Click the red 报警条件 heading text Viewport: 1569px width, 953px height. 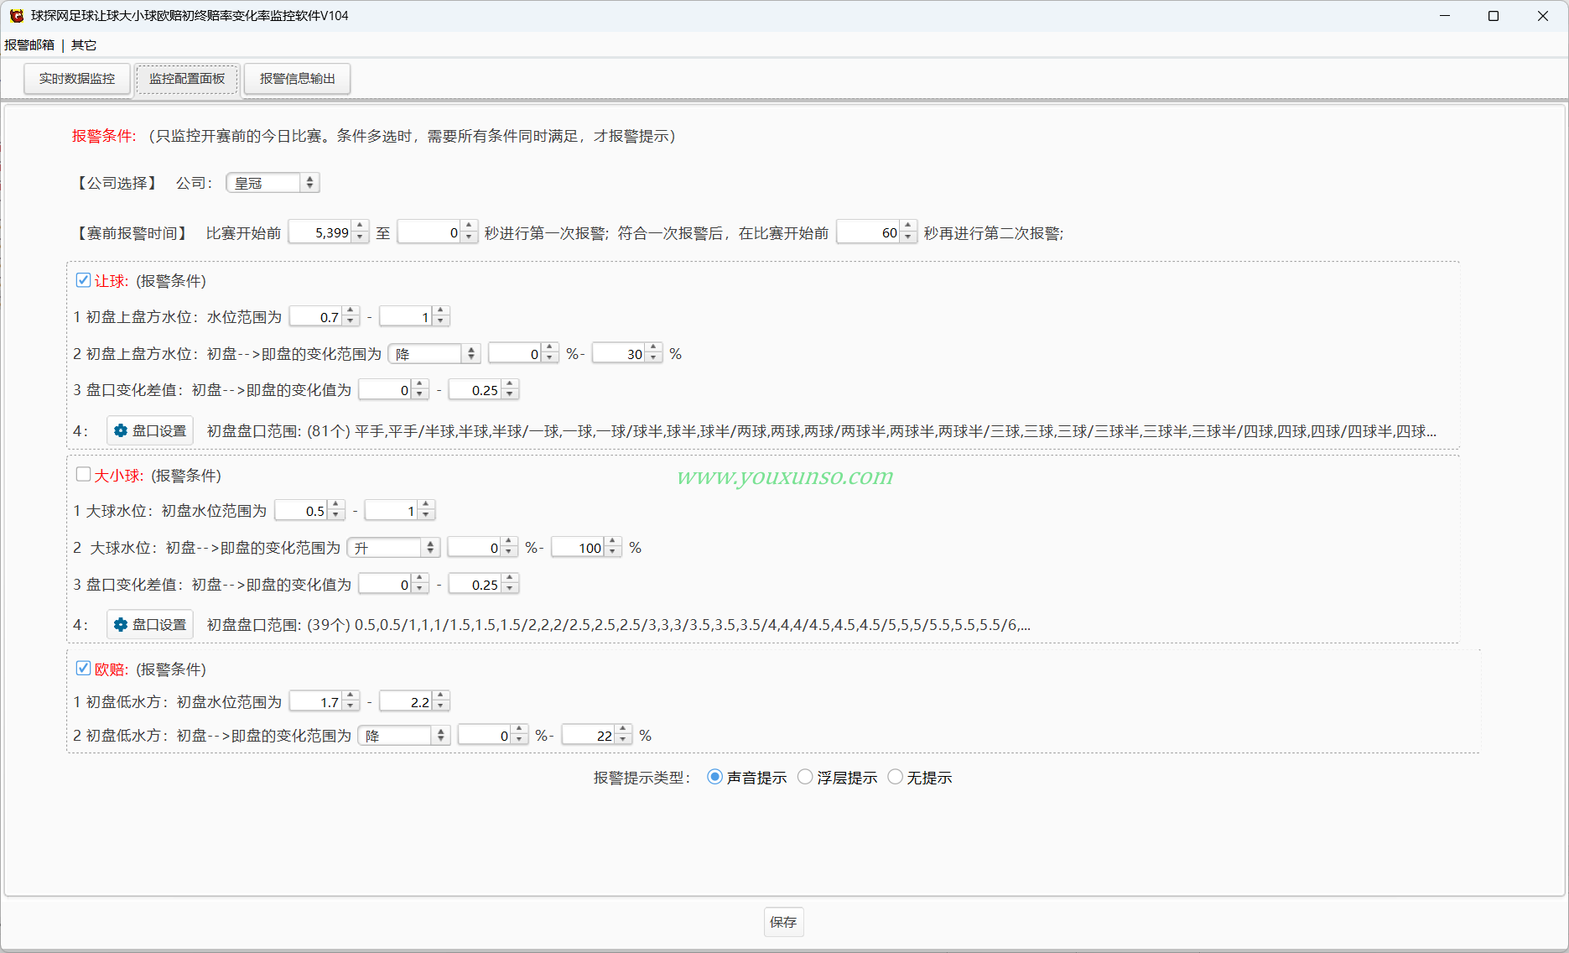pyautogui.click(x=104, y=136)
